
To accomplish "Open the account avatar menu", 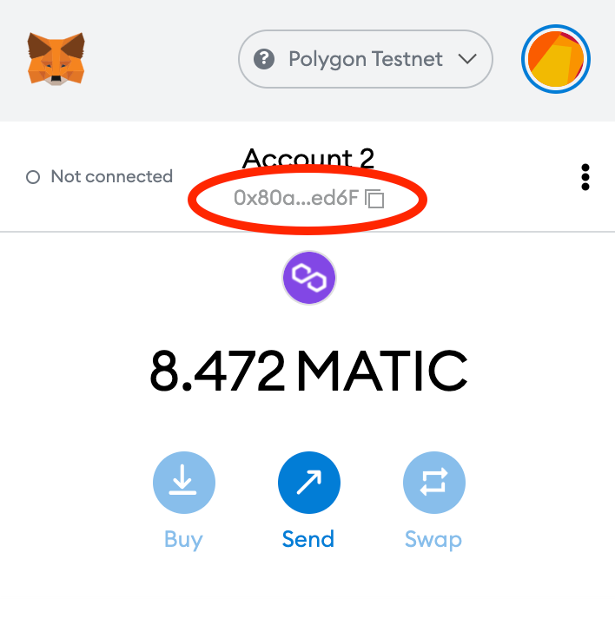I will [556, 59].
